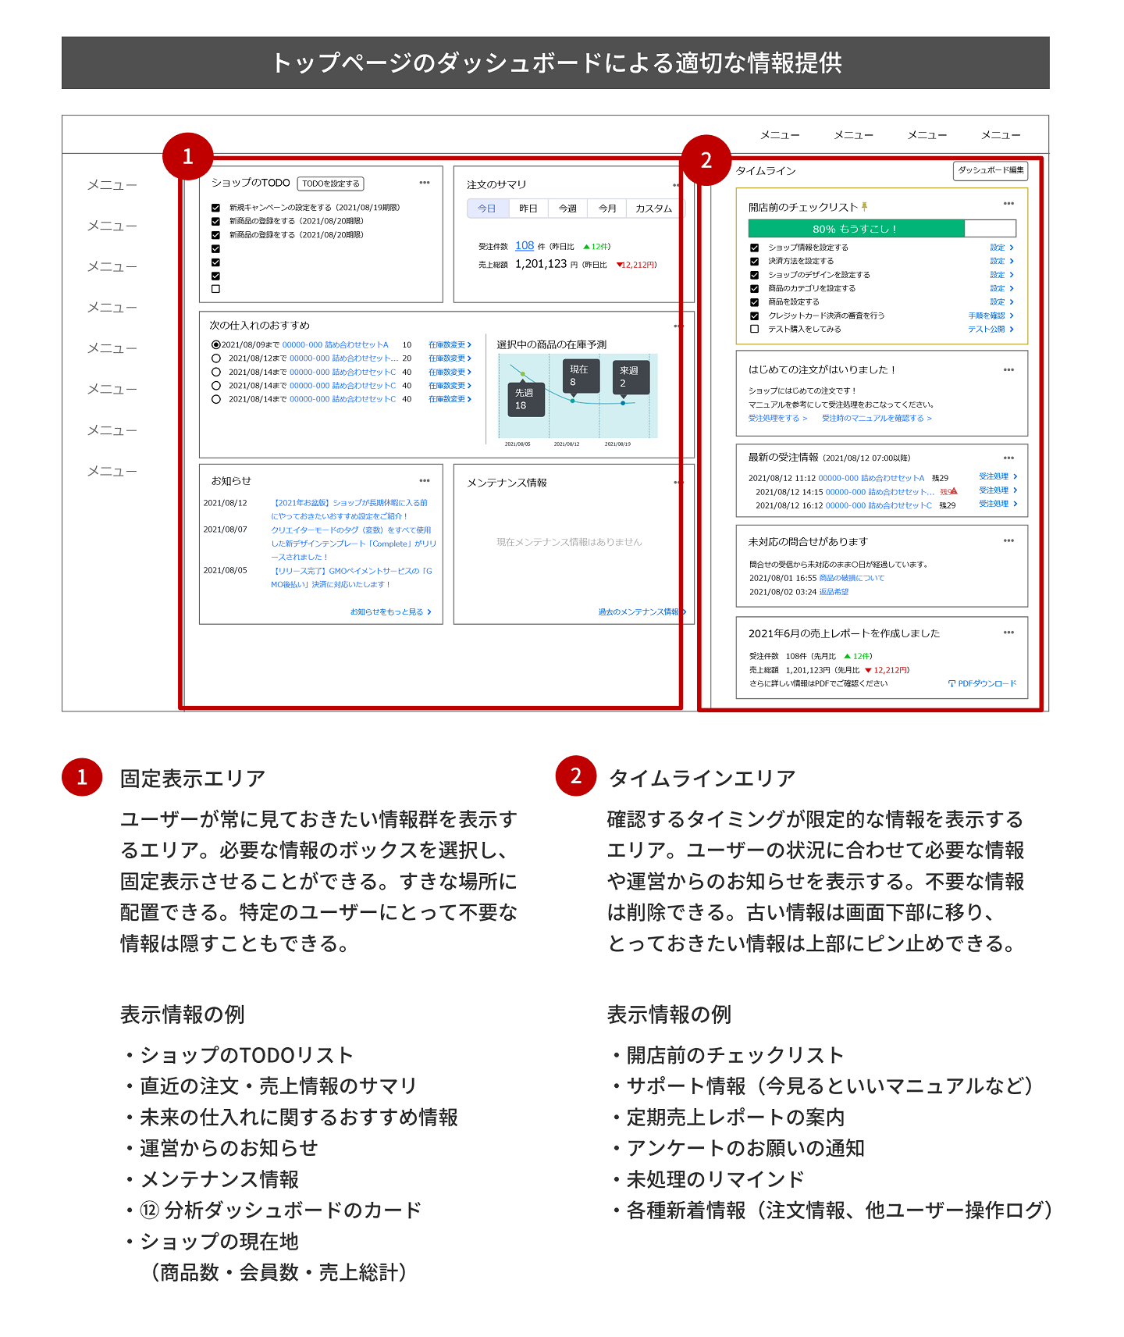Open the リリース完了 GMOペイメント news link

(x=351, y=577)
